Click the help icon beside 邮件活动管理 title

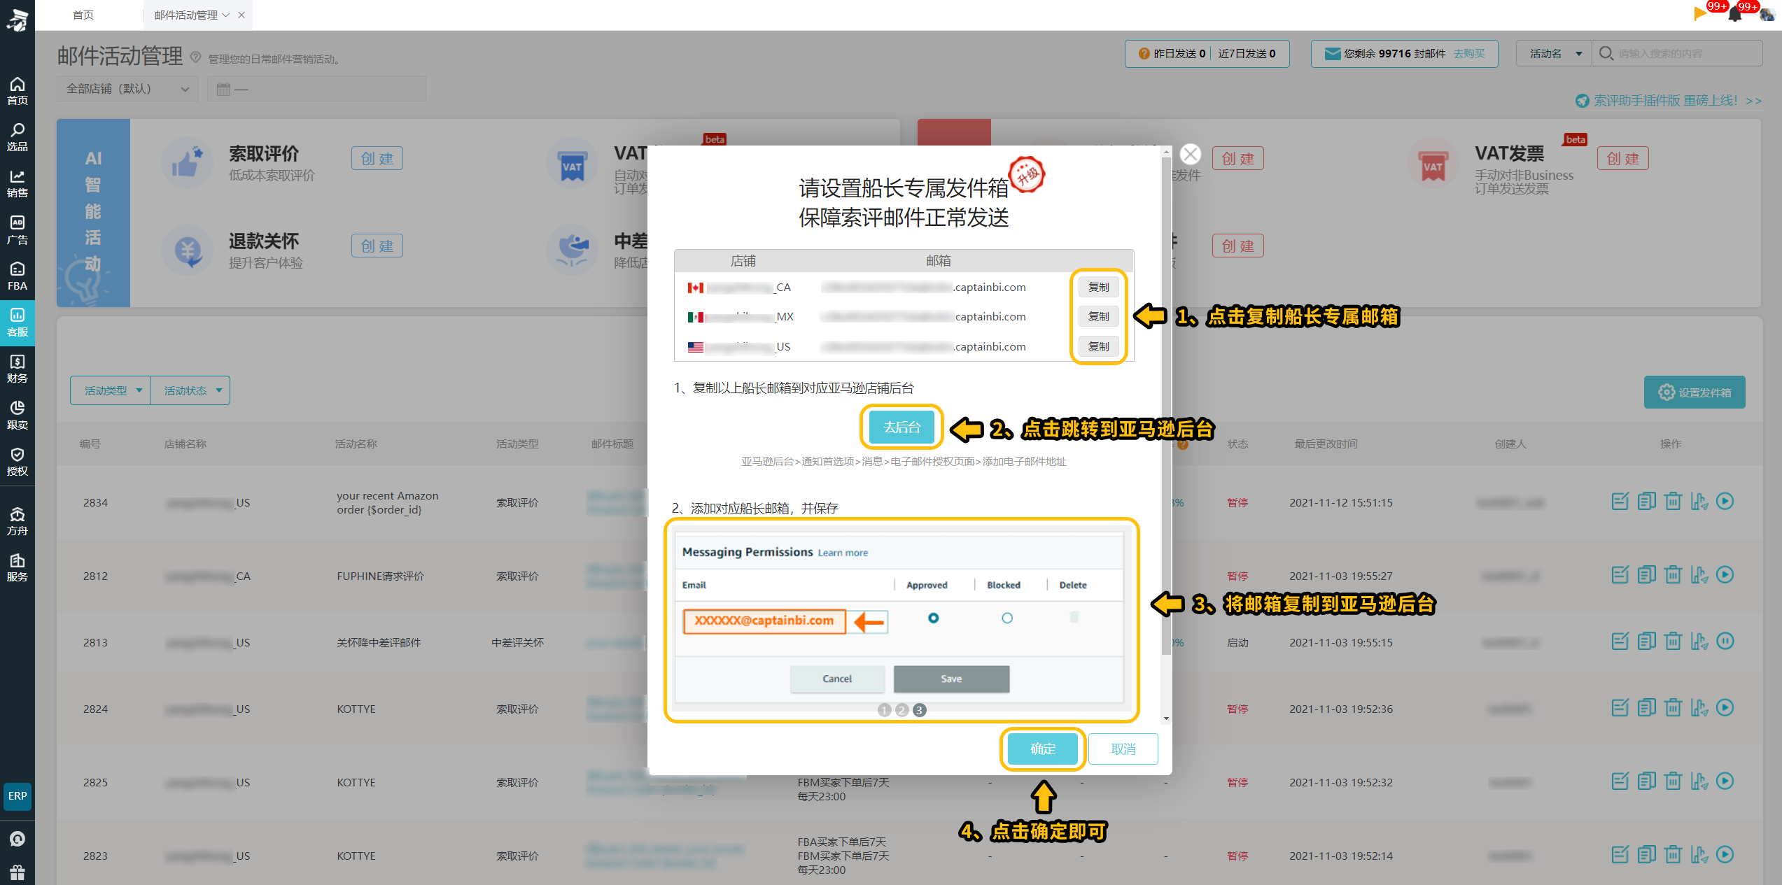196,57
